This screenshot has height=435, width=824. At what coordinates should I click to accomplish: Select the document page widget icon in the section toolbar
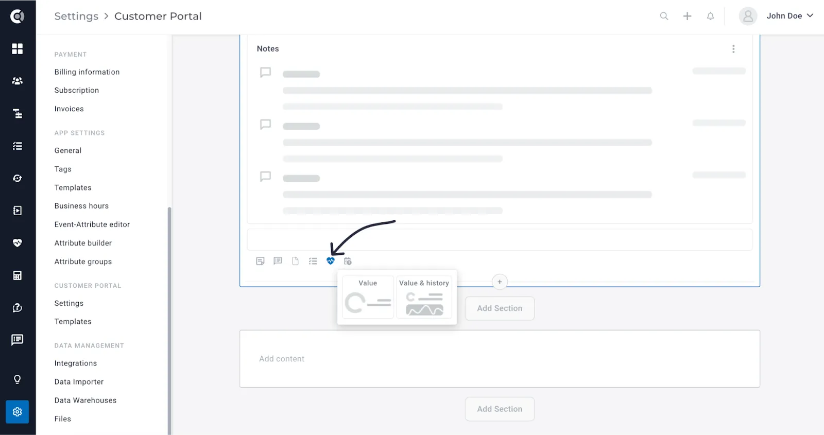point(296,261)
